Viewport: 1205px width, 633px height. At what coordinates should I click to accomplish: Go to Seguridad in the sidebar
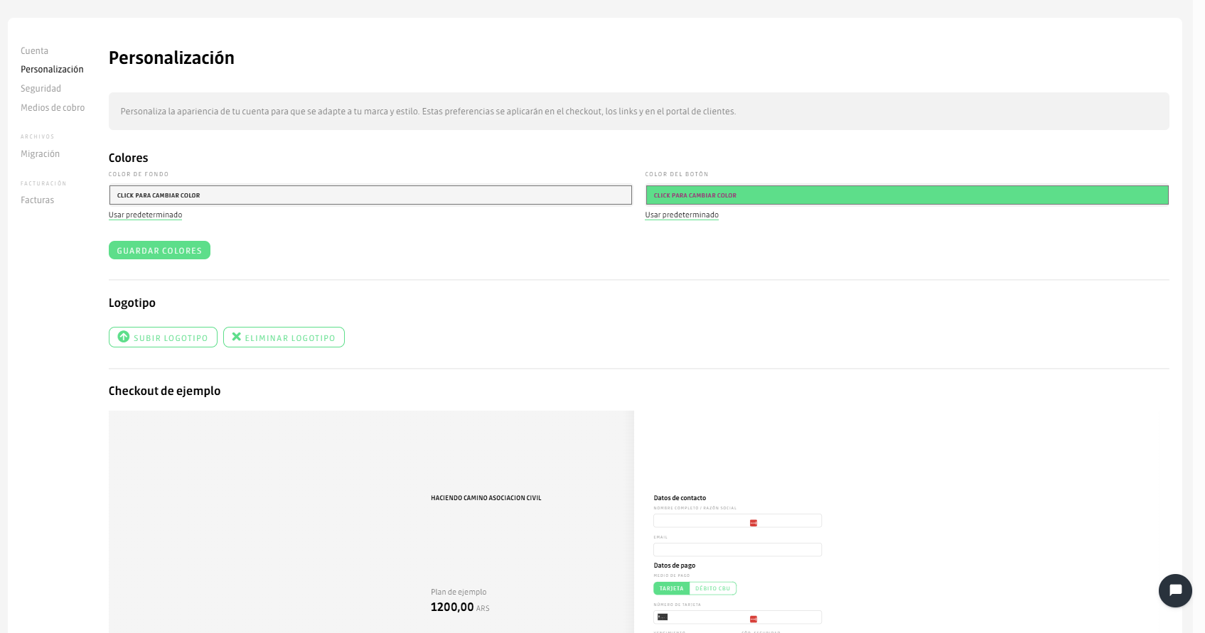click(x=41, y=89)
